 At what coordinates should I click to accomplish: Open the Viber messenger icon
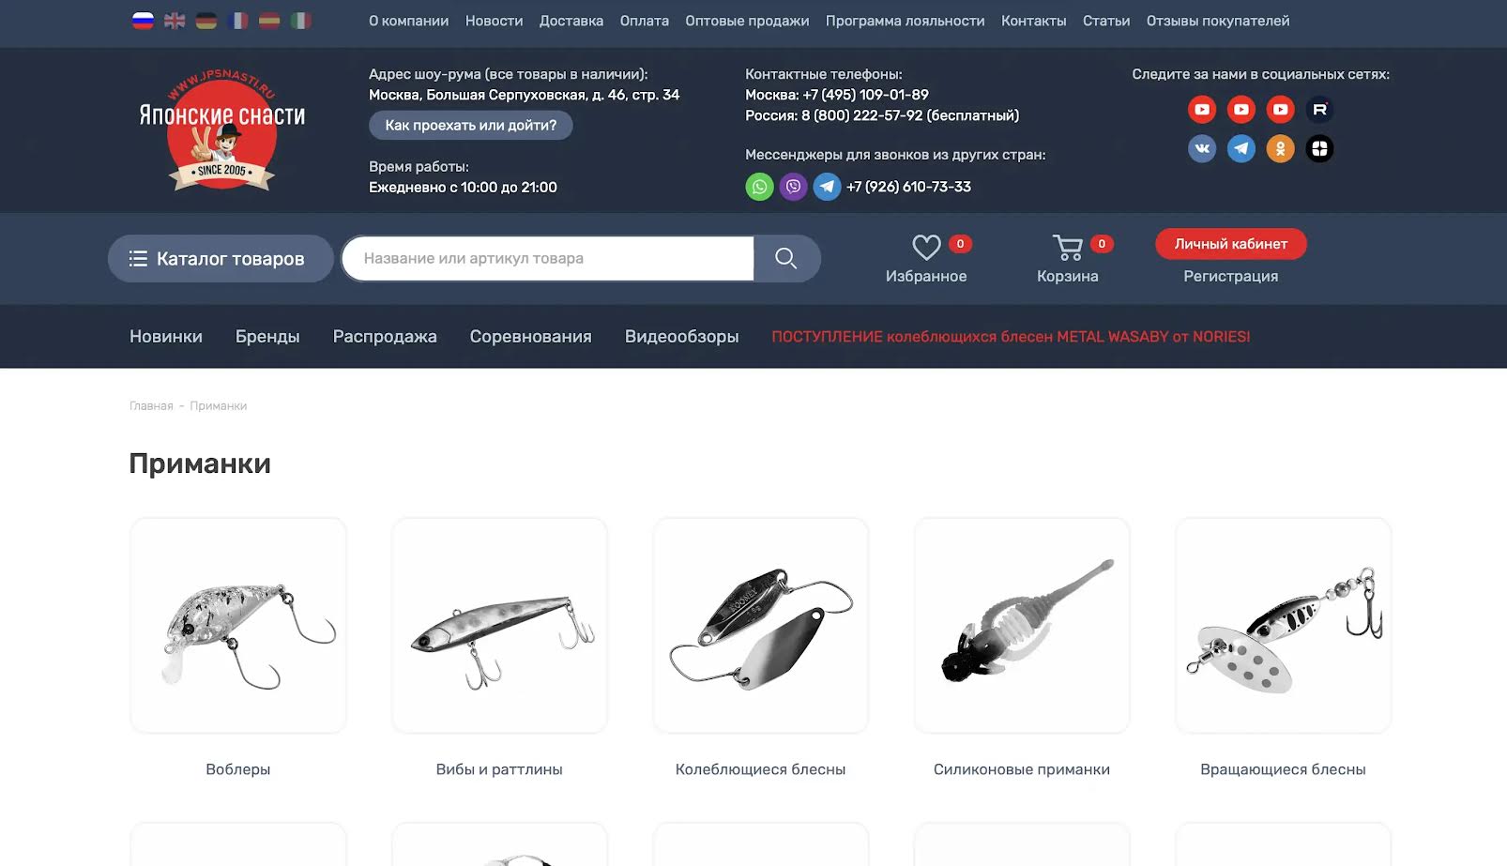tap(793, 187)
